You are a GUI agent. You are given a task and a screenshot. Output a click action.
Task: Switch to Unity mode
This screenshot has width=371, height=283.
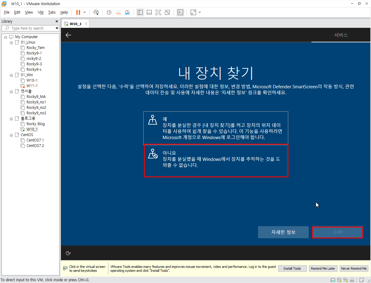(167, 12)
